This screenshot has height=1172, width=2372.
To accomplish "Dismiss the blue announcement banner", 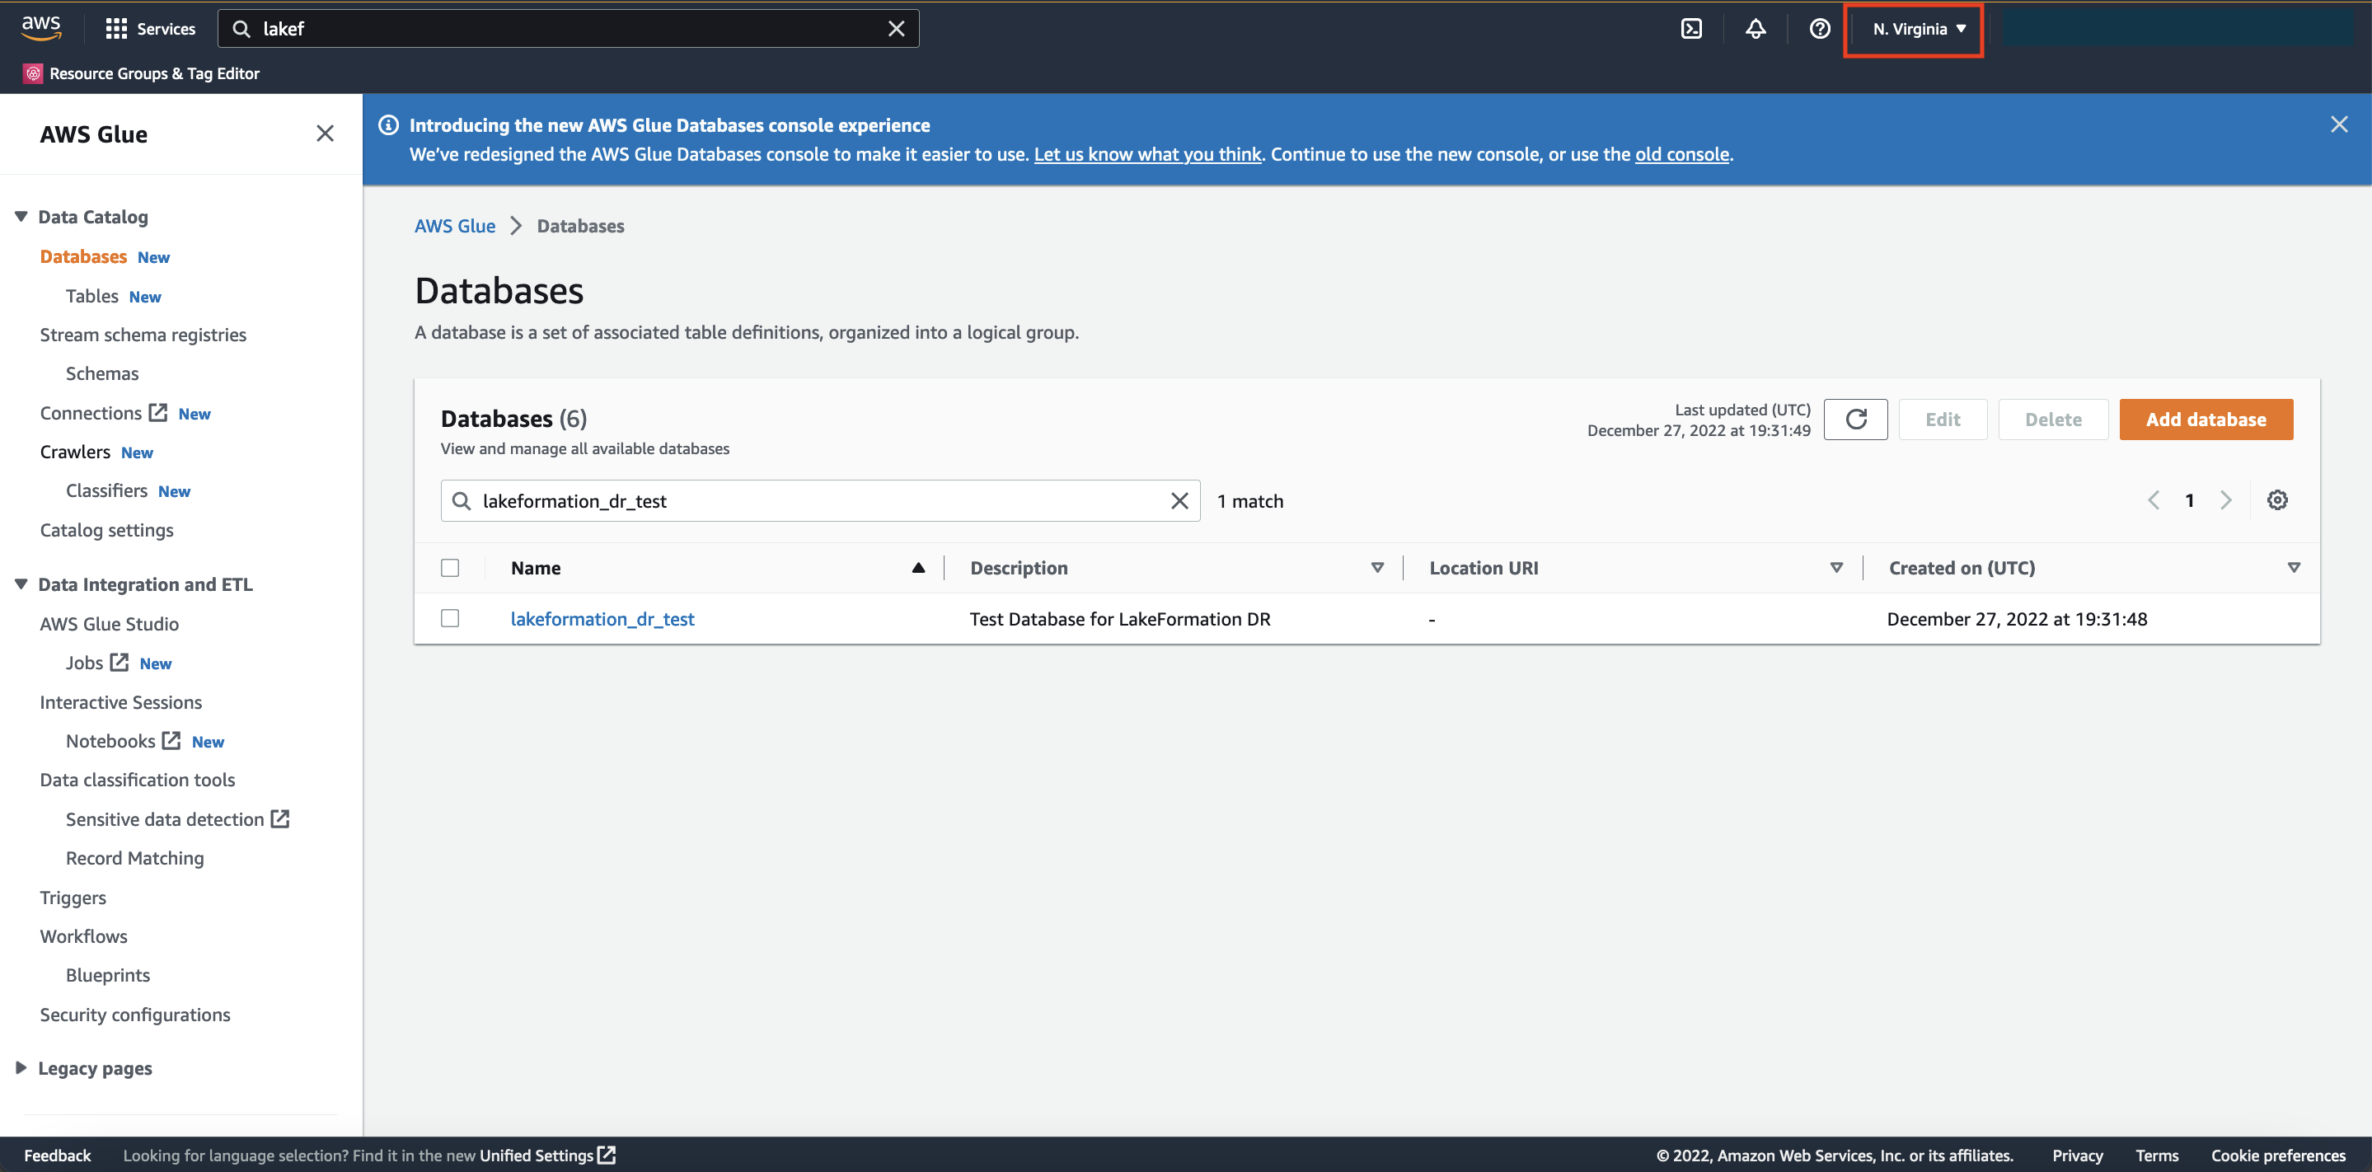I will [2339, 124].
